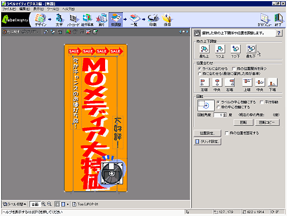Open the 絵や写真 (Pictures and Photos) step icon
The width and height of the screenshot is (287, 216).
[x=87, y=20]
